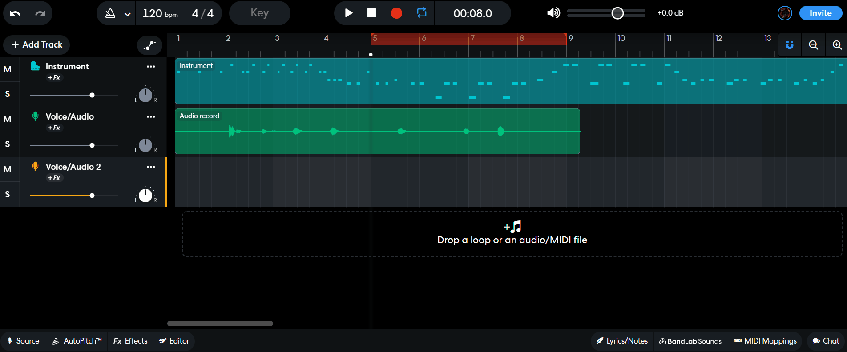This screenshot has width=847, height=352.
Task: Toggle the snap to grid magnet icon
Action: click(x=790, y=45)
